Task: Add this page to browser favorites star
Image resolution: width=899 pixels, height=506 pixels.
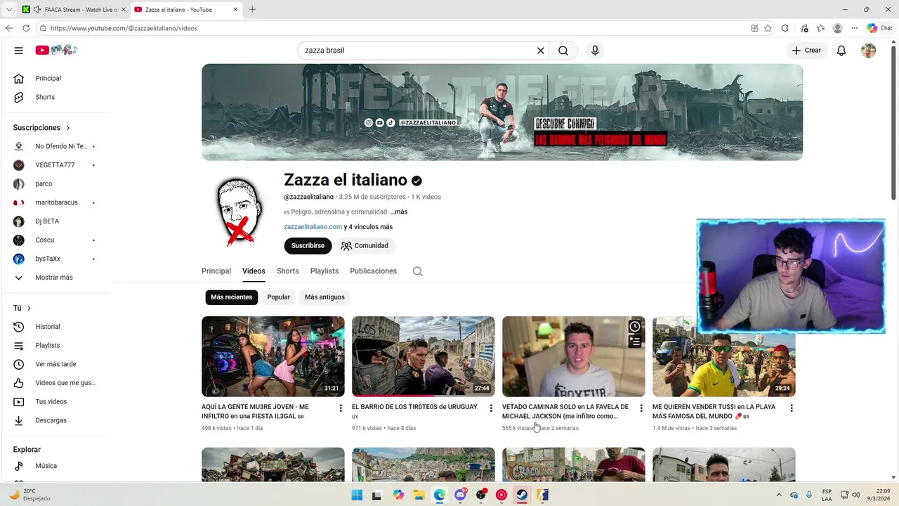Action: coord(768,28)
